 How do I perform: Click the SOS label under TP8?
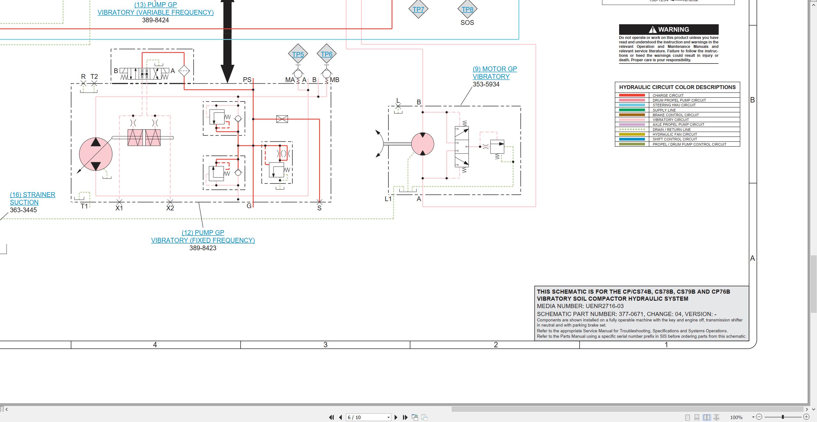click(x=467, y=23)
